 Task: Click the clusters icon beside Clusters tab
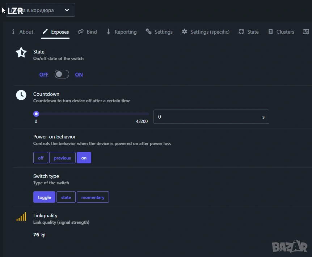coord(270,32)
